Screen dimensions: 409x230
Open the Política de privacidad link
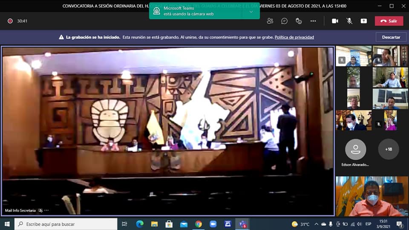(x=294, y=37)
